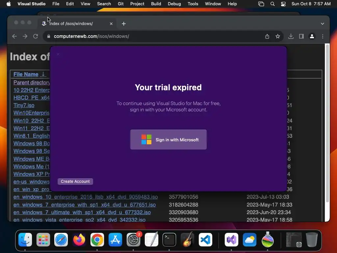Reload the current page

[36, 36]
